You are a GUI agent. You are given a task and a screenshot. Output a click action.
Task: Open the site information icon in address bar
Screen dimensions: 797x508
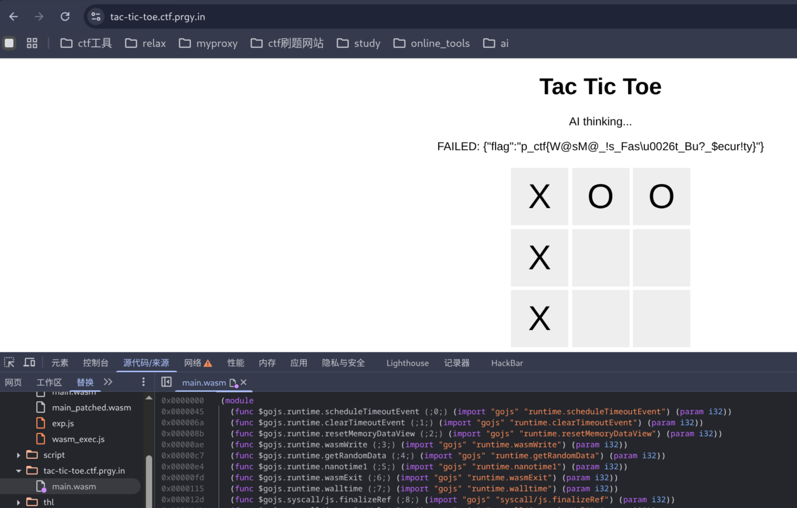(96, 17)
